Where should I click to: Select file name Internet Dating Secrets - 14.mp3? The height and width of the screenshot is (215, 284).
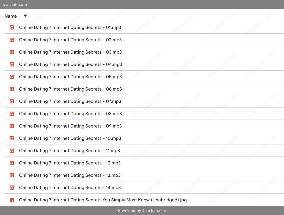[x=70, y=188]
